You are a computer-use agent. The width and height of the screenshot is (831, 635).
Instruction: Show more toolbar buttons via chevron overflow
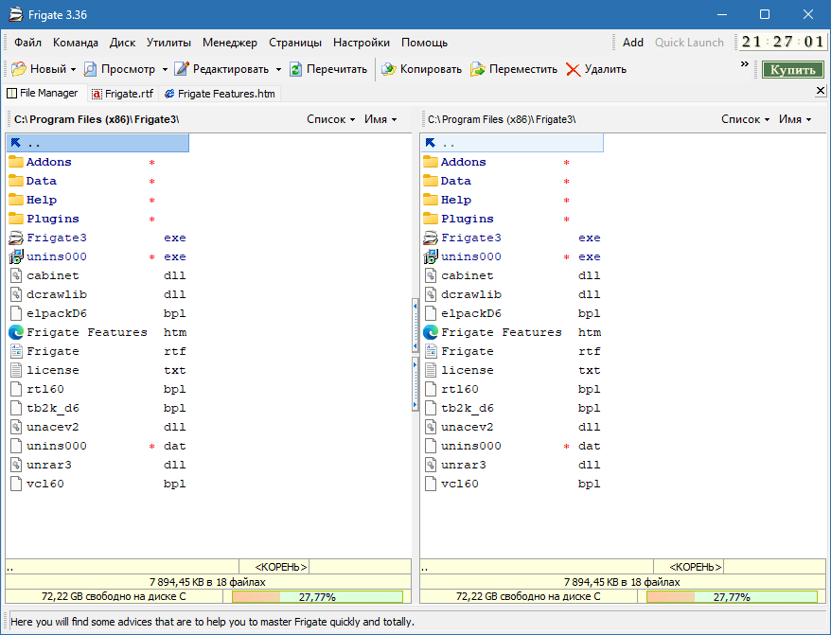[x=744, y=64]
